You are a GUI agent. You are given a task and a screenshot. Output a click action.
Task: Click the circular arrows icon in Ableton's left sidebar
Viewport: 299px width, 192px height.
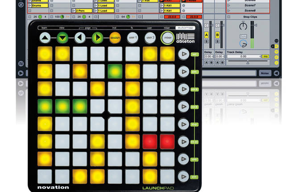click(x=21, y=4)
